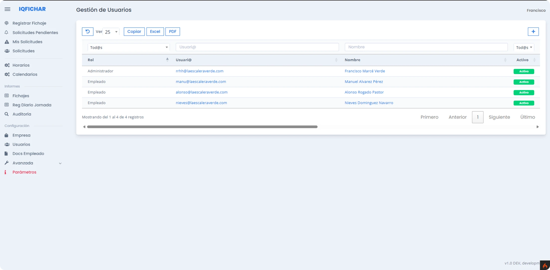Click the refresh table icon button
This screenshot has width=550, height=270.
87,31
